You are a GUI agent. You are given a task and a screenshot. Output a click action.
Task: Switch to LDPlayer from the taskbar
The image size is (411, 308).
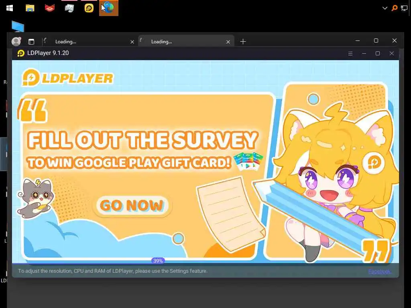tap(89, 8)
